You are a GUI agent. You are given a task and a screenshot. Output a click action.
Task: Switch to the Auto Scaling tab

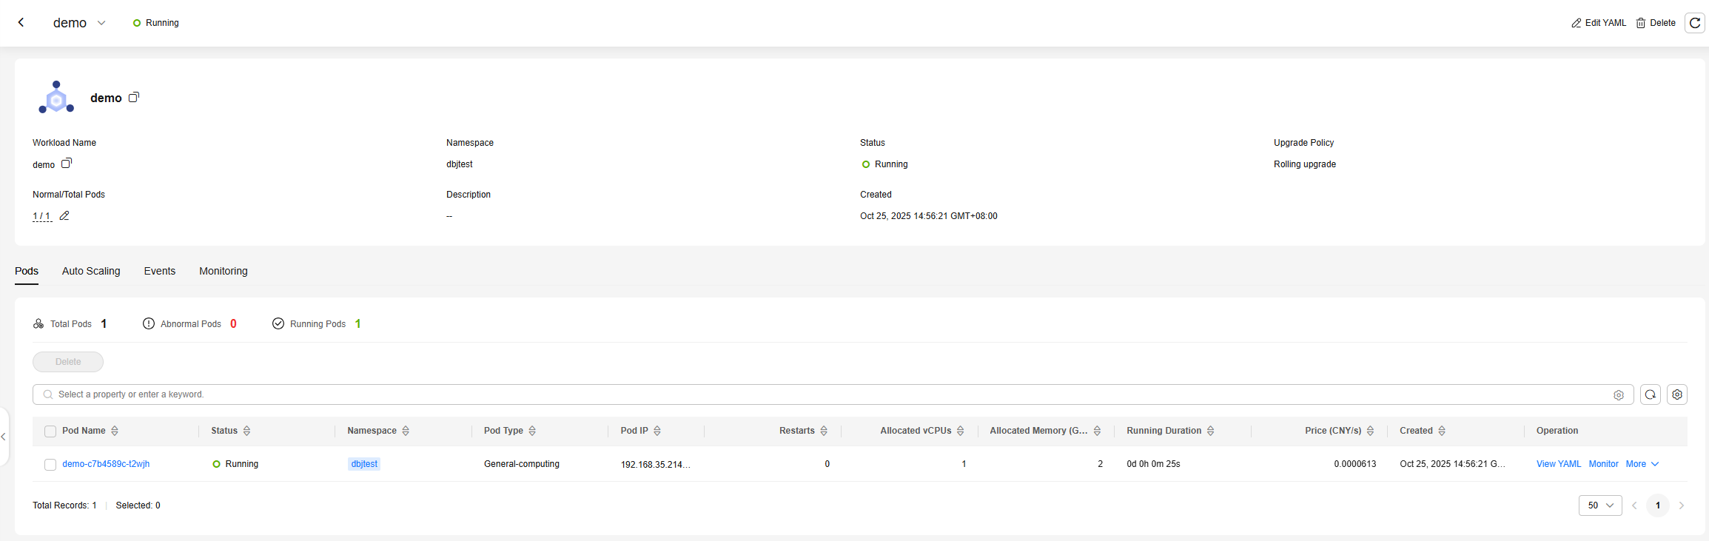coord(91,271)
